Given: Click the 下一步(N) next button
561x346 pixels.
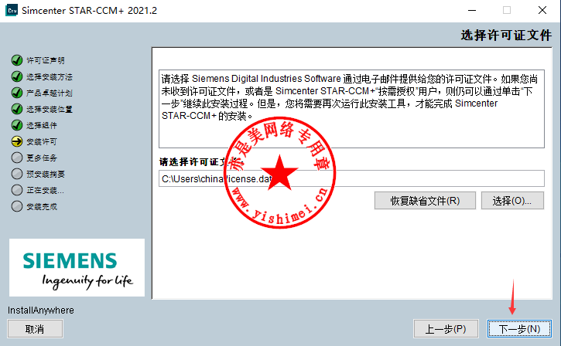Looking at the screenshot, I should click(519, 328).
